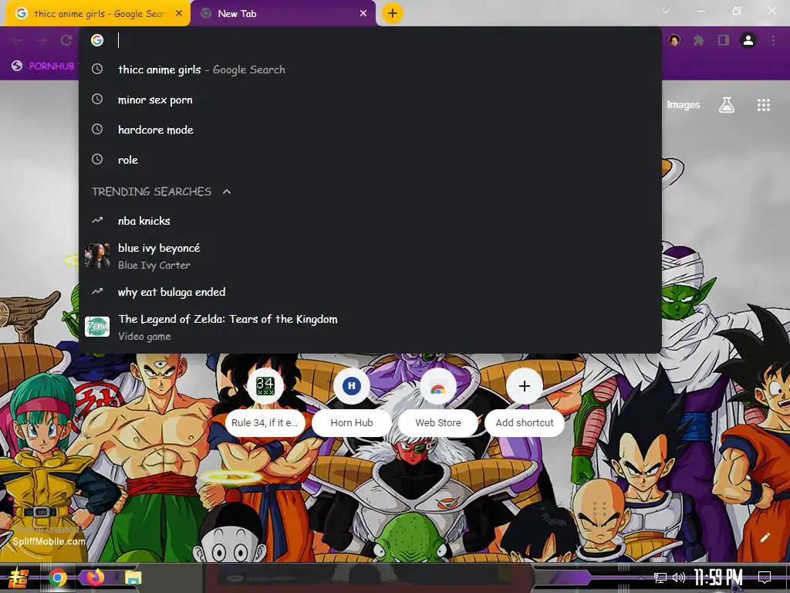
Task: Click the clock icon beside 'hardcore mode'
Action: (97, 129)
